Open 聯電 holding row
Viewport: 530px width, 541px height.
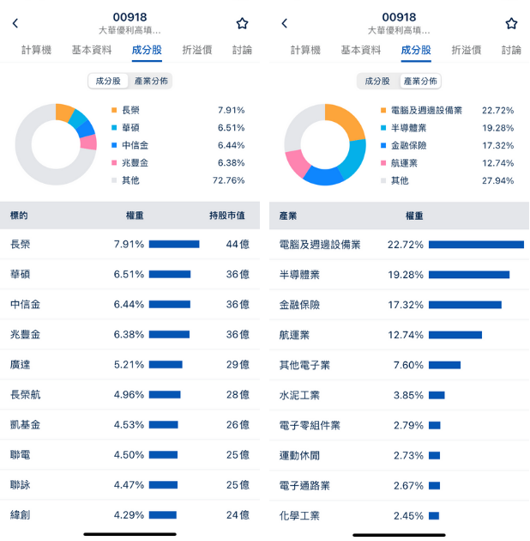click(129, 455)
